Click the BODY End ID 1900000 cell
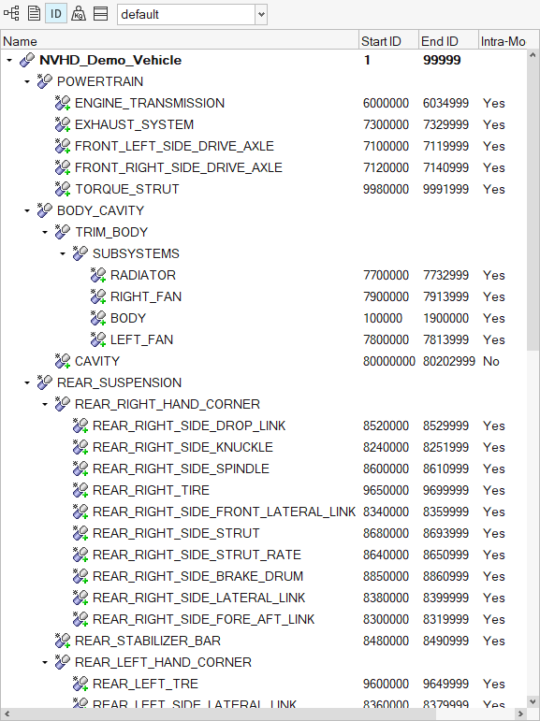The height and width of the screenshot is (721, 540). [445, 318]
